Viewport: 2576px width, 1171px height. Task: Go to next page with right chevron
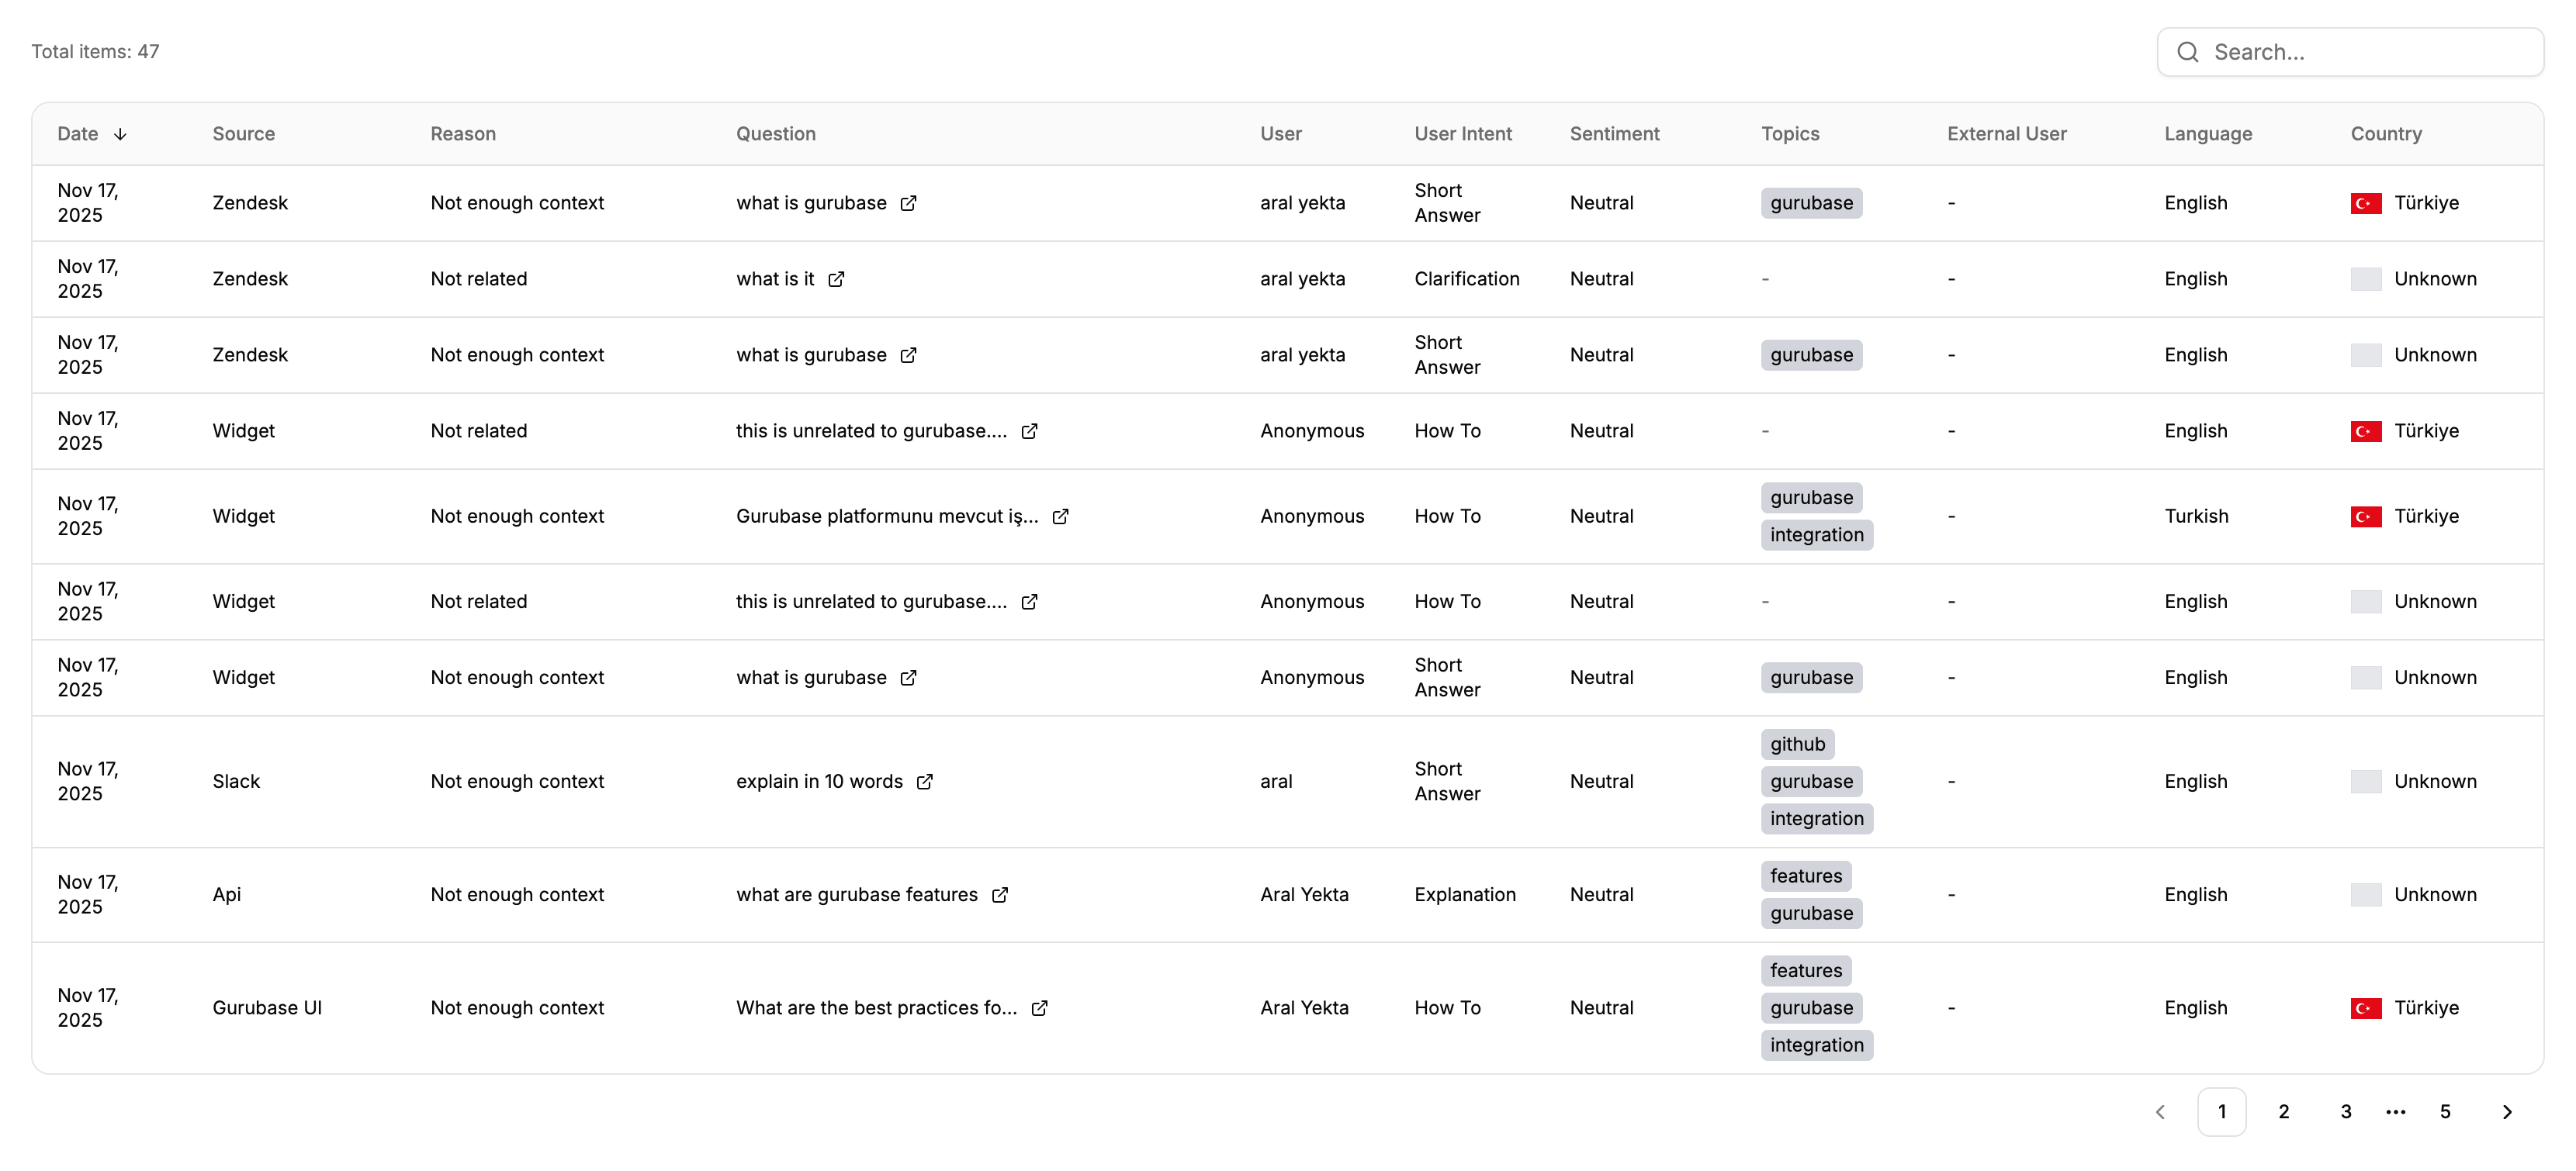pos(2507,1111)
